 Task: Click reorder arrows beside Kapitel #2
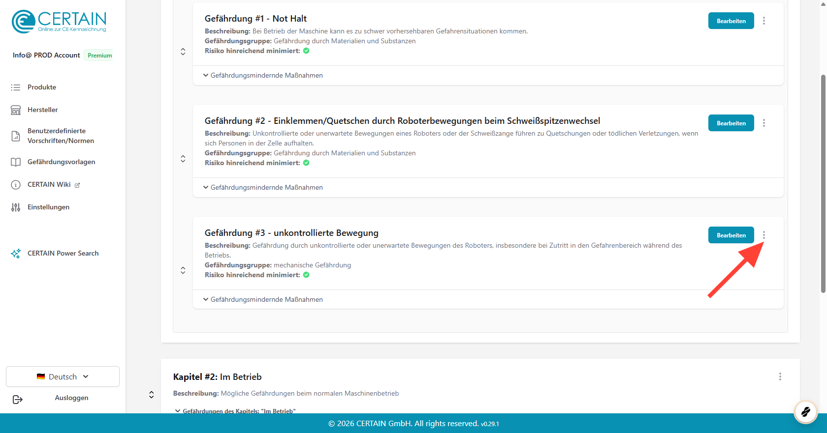tap(151, 395)
